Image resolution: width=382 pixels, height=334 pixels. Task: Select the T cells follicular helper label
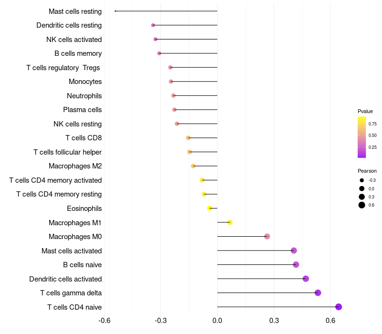click(x=67, y=152)
